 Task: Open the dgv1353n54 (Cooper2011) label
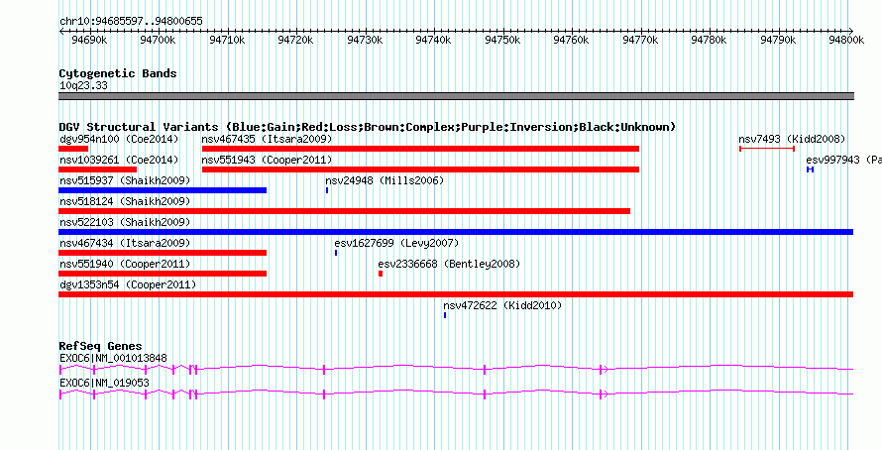(128, 284)
